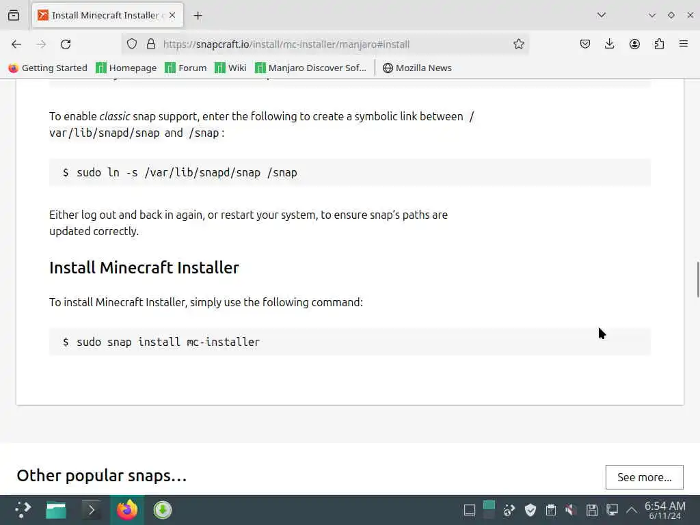
Task: Click the See more... button
Action: point(644,477)
